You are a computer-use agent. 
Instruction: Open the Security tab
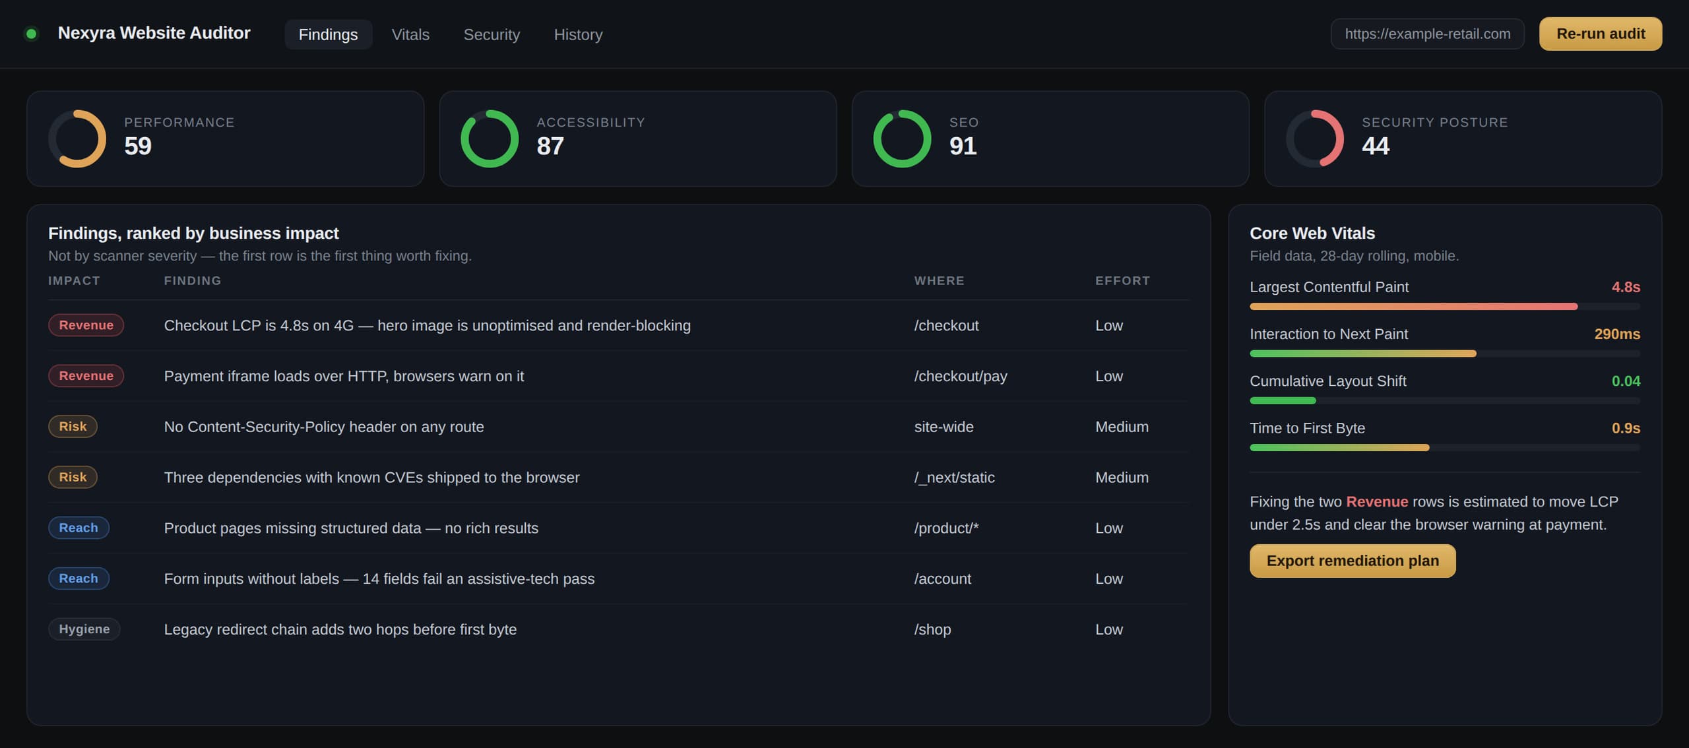[492, 34]
